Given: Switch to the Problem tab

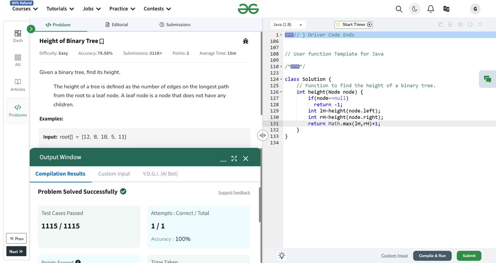Looking at the screenshot, I should tap(58, 25).
